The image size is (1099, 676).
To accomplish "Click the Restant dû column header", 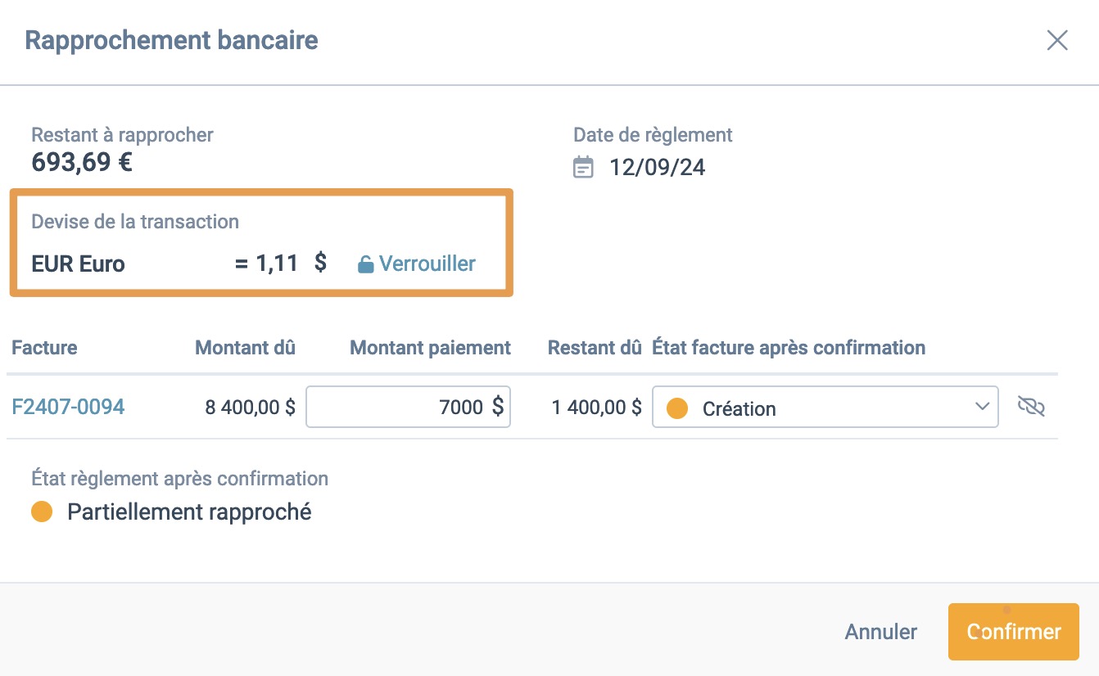I will tap(594, 348).
